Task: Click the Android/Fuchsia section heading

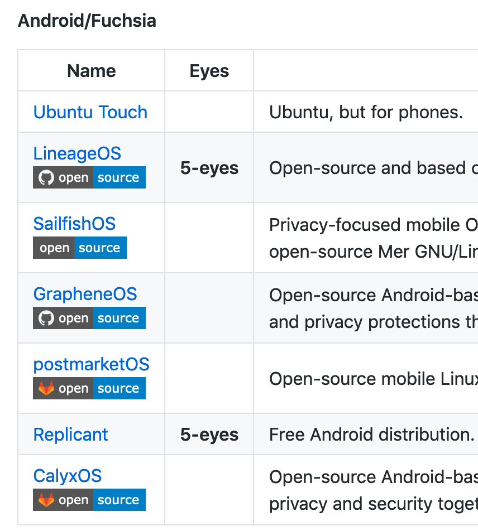Action: coord(87,21)
